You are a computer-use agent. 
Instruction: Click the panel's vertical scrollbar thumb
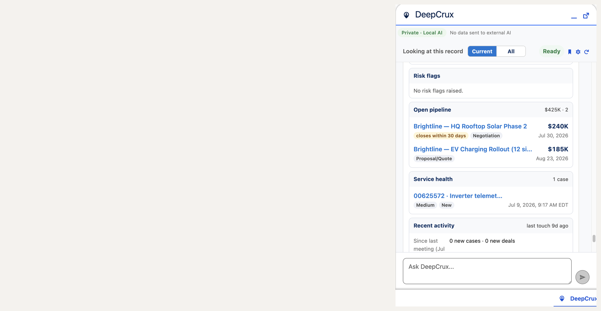(594, 239)
